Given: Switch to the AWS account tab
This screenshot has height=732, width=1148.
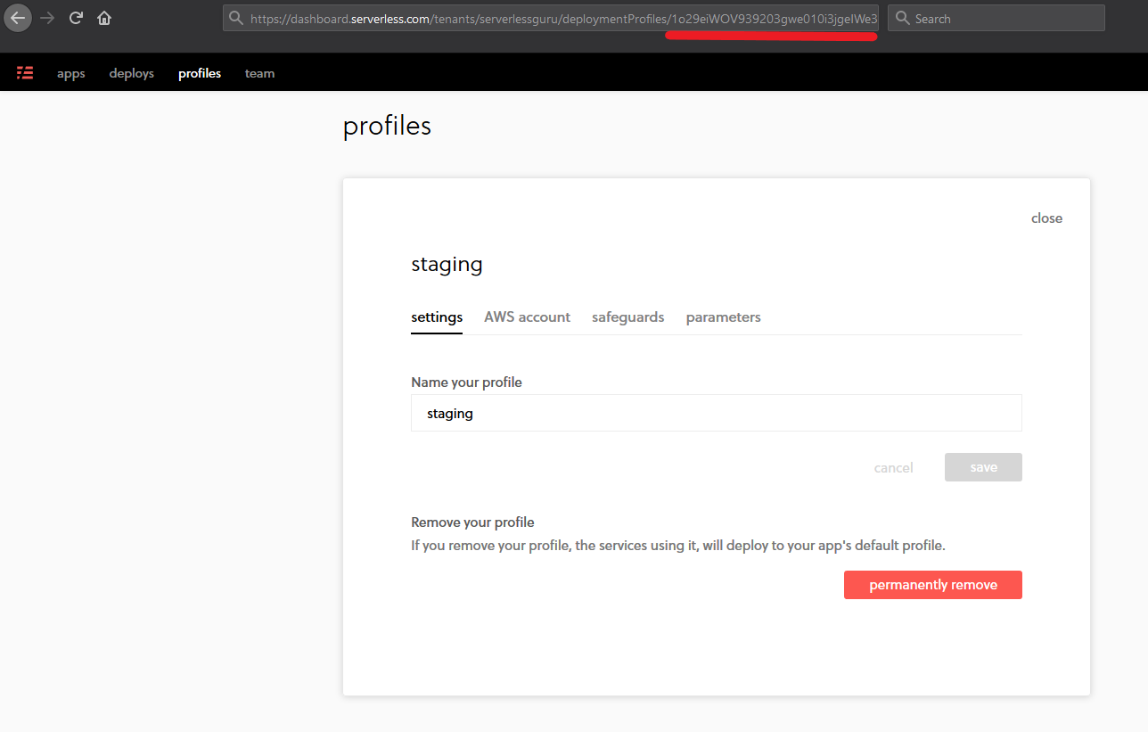Looking at the screenshot, I should (528, 317).
